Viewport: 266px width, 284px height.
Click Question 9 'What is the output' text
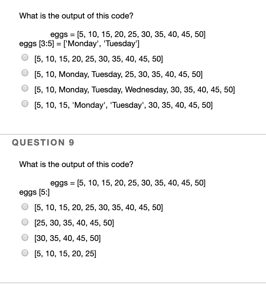click(x=76, y=164)
